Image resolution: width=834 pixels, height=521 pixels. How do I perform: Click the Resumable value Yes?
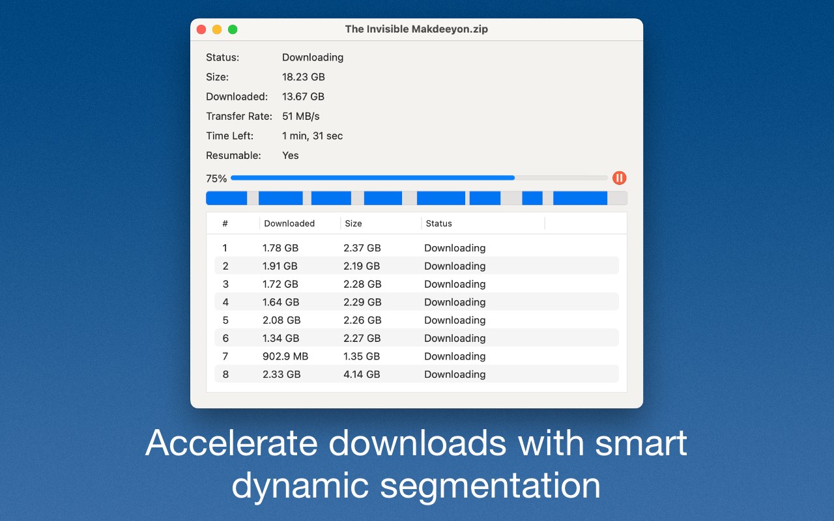pyautogui.click(x=291, y=155)
